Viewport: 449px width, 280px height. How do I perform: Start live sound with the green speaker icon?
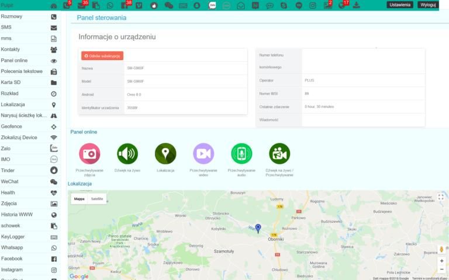coord(127,154)
